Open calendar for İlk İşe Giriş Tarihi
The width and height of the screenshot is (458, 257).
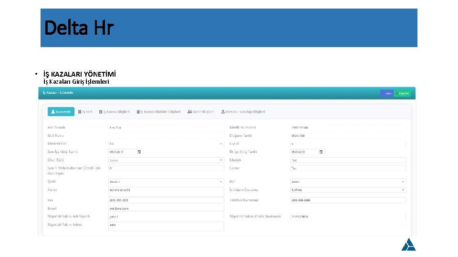pos(321,152)
